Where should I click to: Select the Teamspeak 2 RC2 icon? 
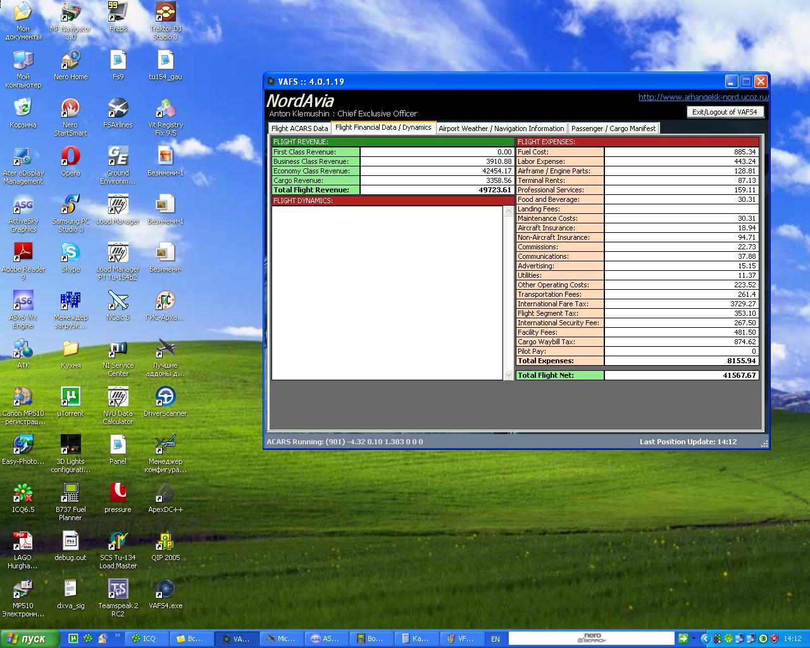[x=118, y=597]
